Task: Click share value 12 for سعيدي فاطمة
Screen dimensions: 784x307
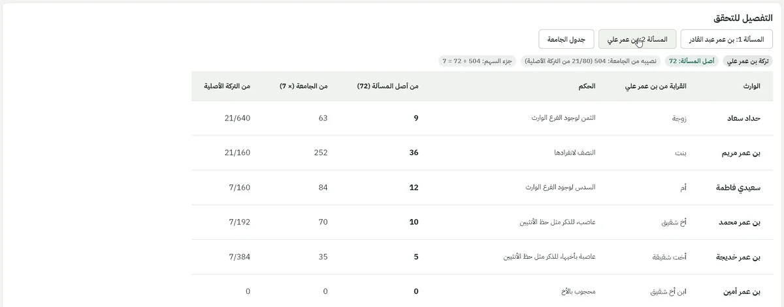Action: [x=414, y=188]
